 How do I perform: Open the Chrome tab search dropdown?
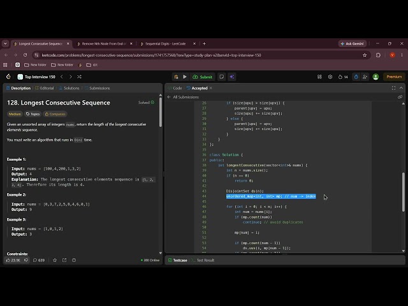(x=5, y=44)
